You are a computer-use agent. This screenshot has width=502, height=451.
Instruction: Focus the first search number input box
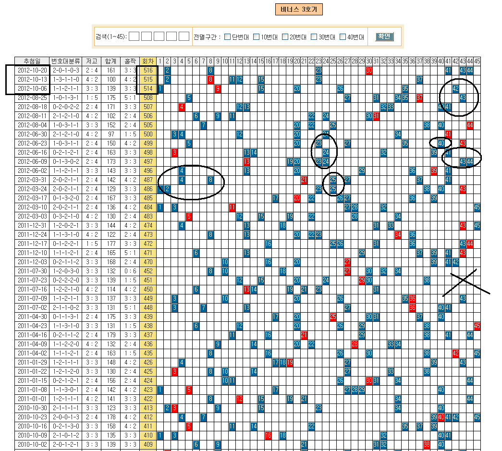134,37
